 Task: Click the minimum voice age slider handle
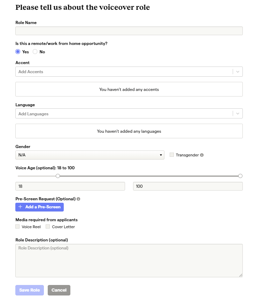[58, 176]
